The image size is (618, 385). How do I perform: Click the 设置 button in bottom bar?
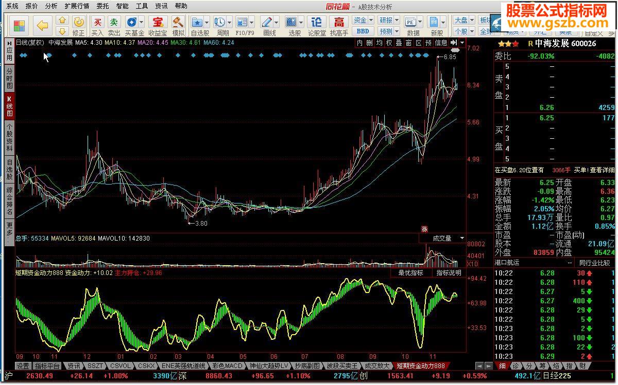point(22,366)
